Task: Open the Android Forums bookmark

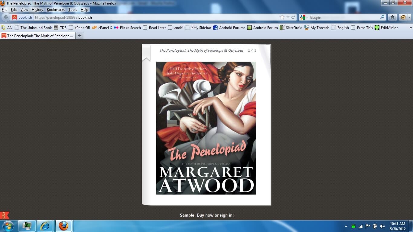Action: pyautogui.click(x=229, y=27)
